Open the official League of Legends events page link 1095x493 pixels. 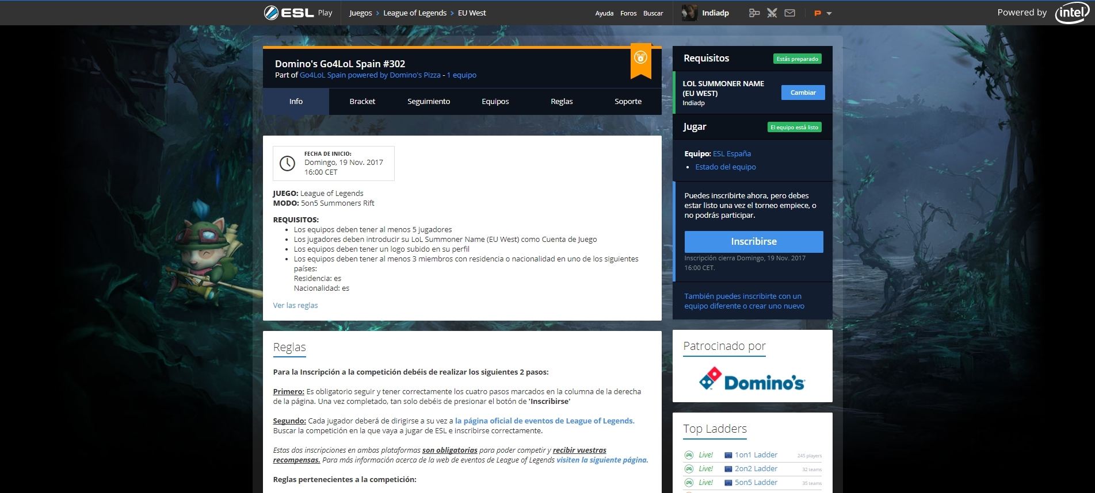click(x=544, y=421)
